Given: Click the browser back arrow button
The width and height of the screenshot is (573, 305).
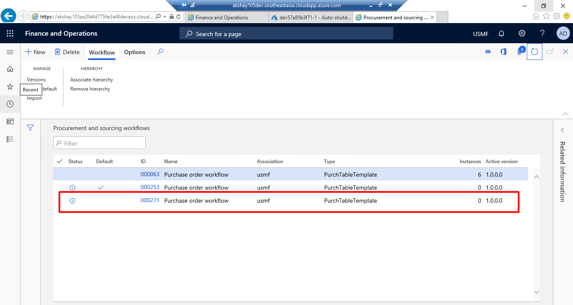Looking at the screenshot, I should coord(8,16).
